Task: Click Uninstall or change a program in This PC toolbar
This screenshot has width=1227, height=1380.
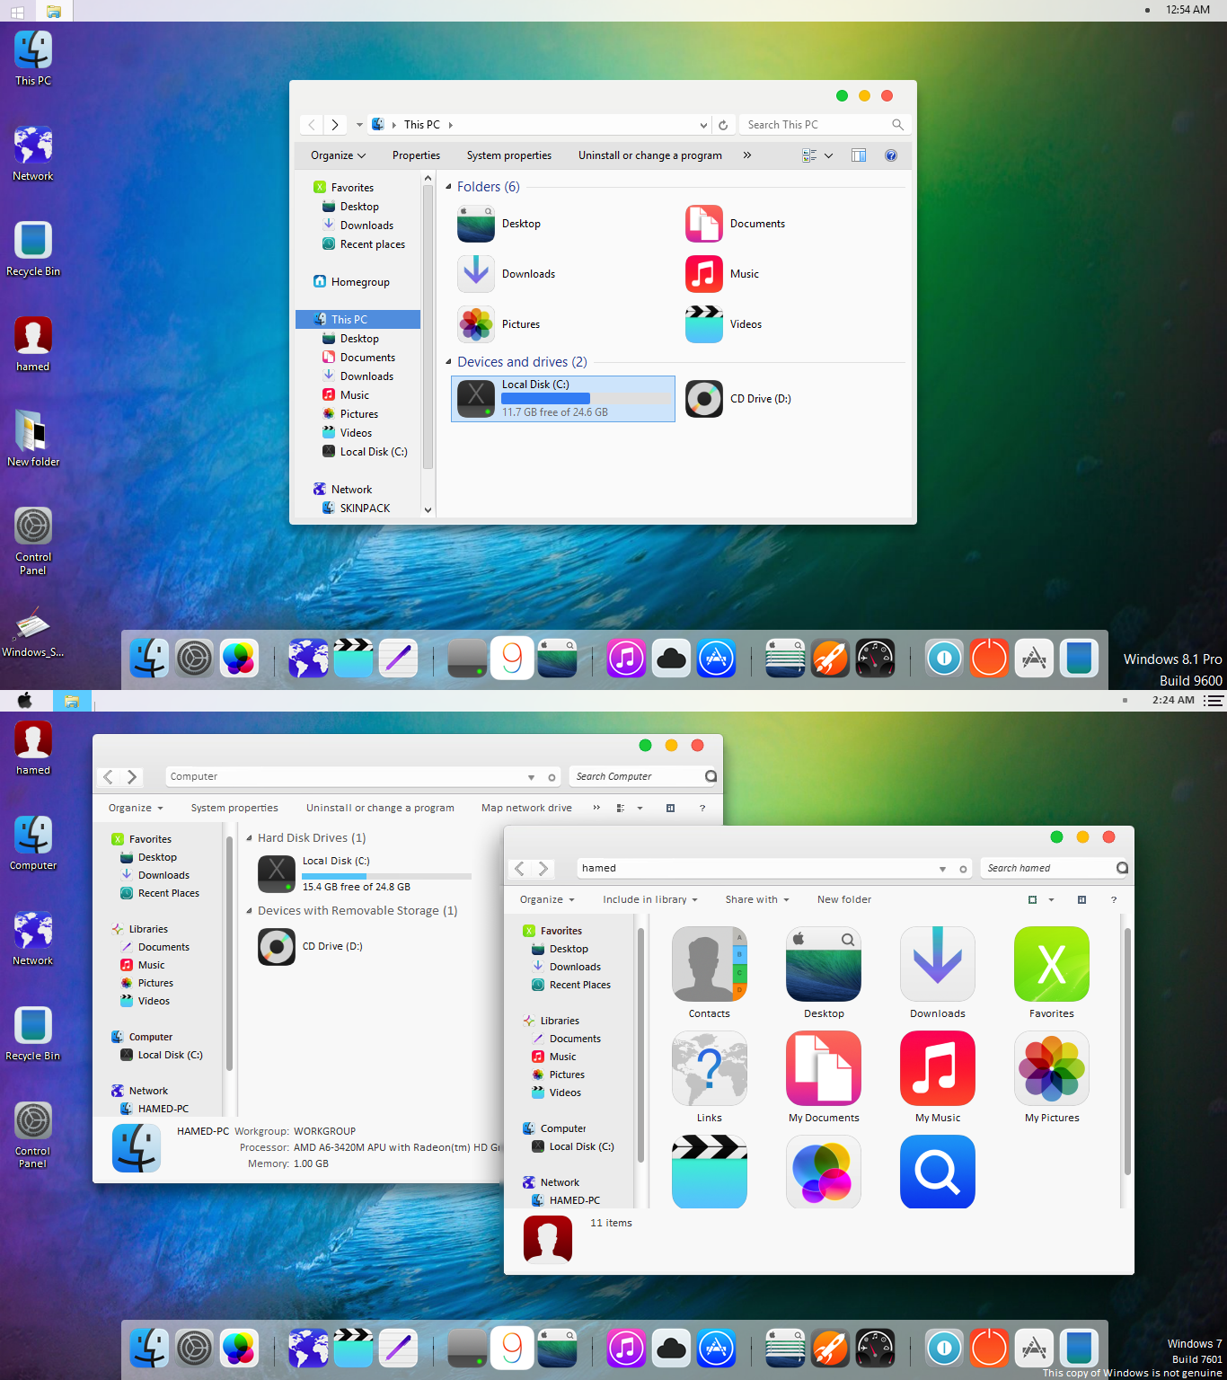Action: [x=650, y=155]
